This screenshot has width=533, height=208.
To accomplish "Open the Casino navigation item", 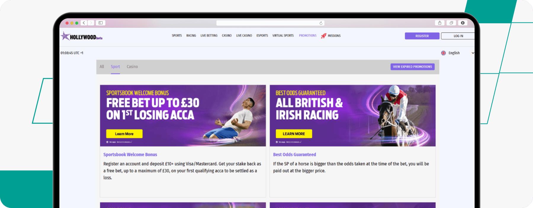I will point(227,36).
